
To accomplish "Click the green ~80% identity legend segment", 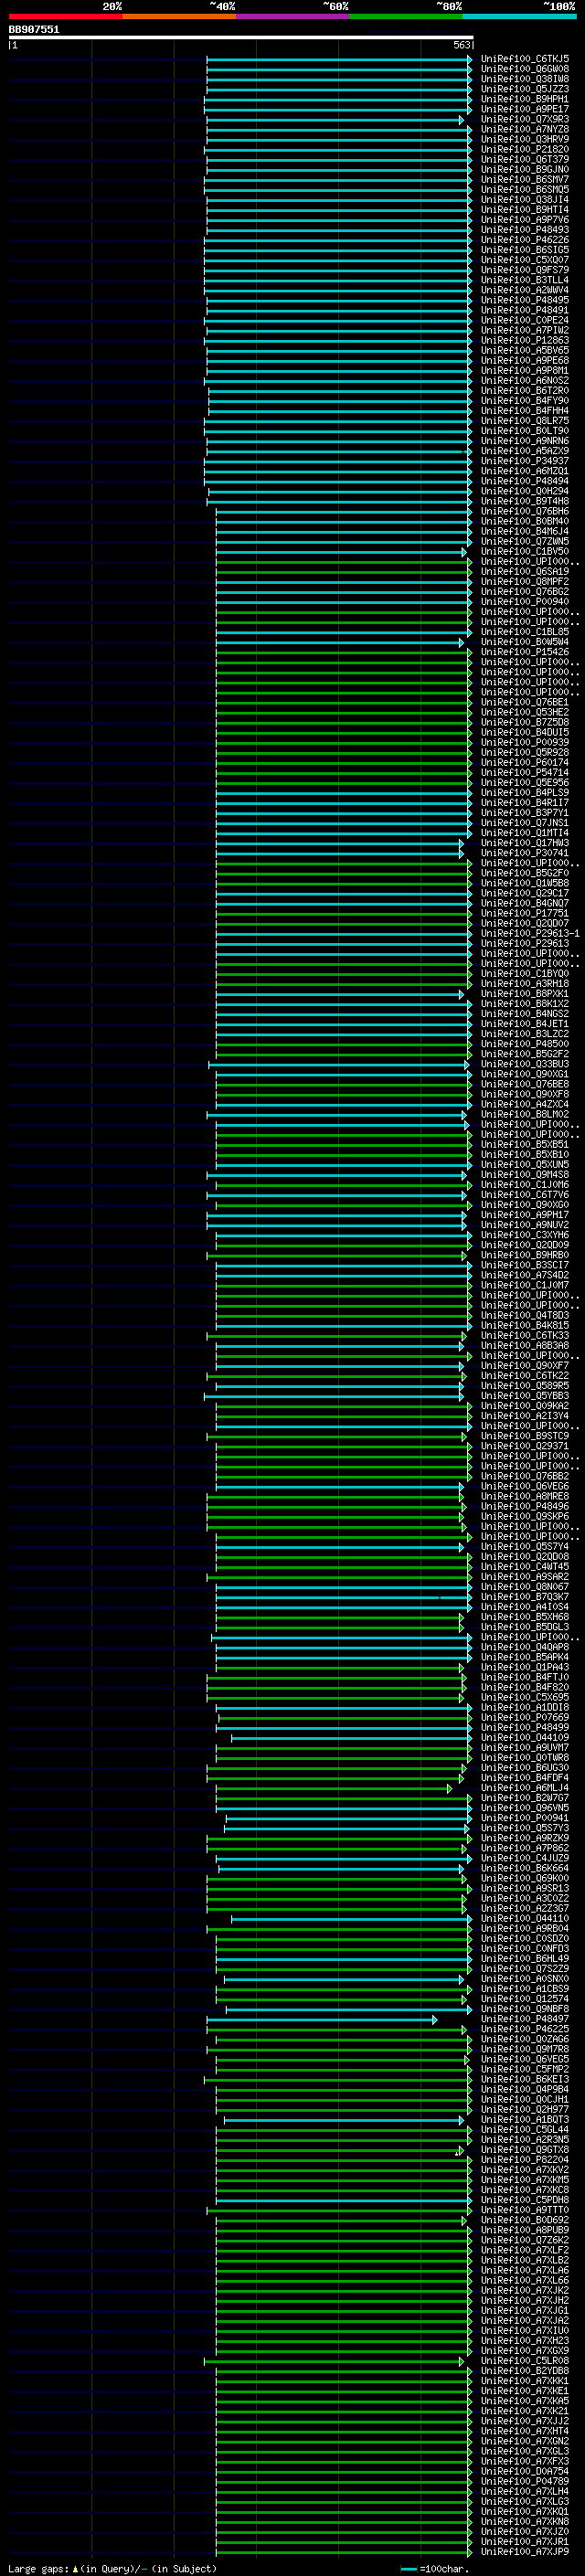I will point(406,16).
